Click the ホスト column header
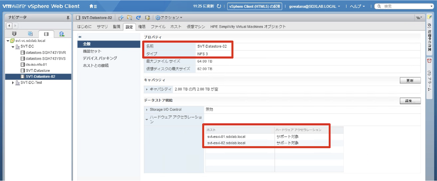The width and height of the screenshot is (437, 181). click(240, 130)
